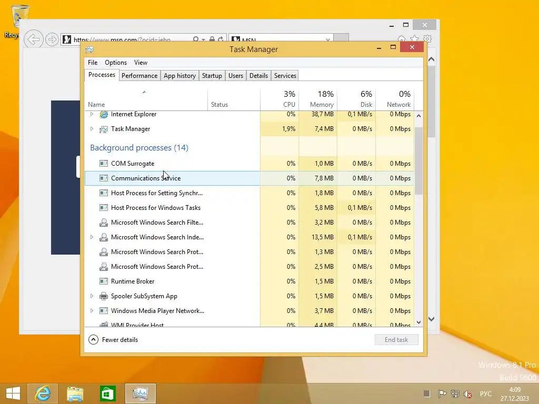Click the network tray icon

click(455, 393)
